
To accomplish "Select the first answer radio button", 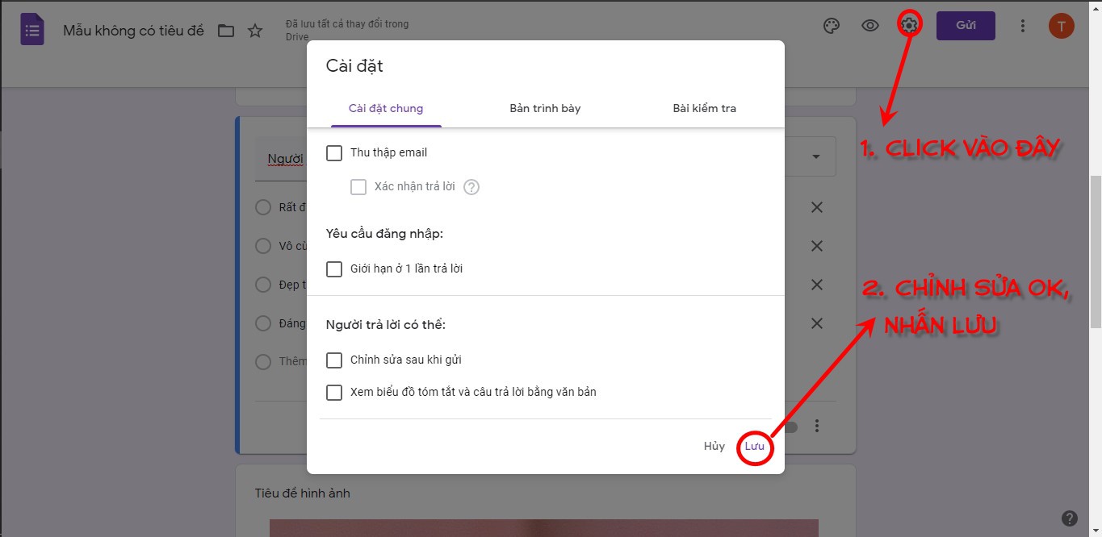I will coord(263,207).
